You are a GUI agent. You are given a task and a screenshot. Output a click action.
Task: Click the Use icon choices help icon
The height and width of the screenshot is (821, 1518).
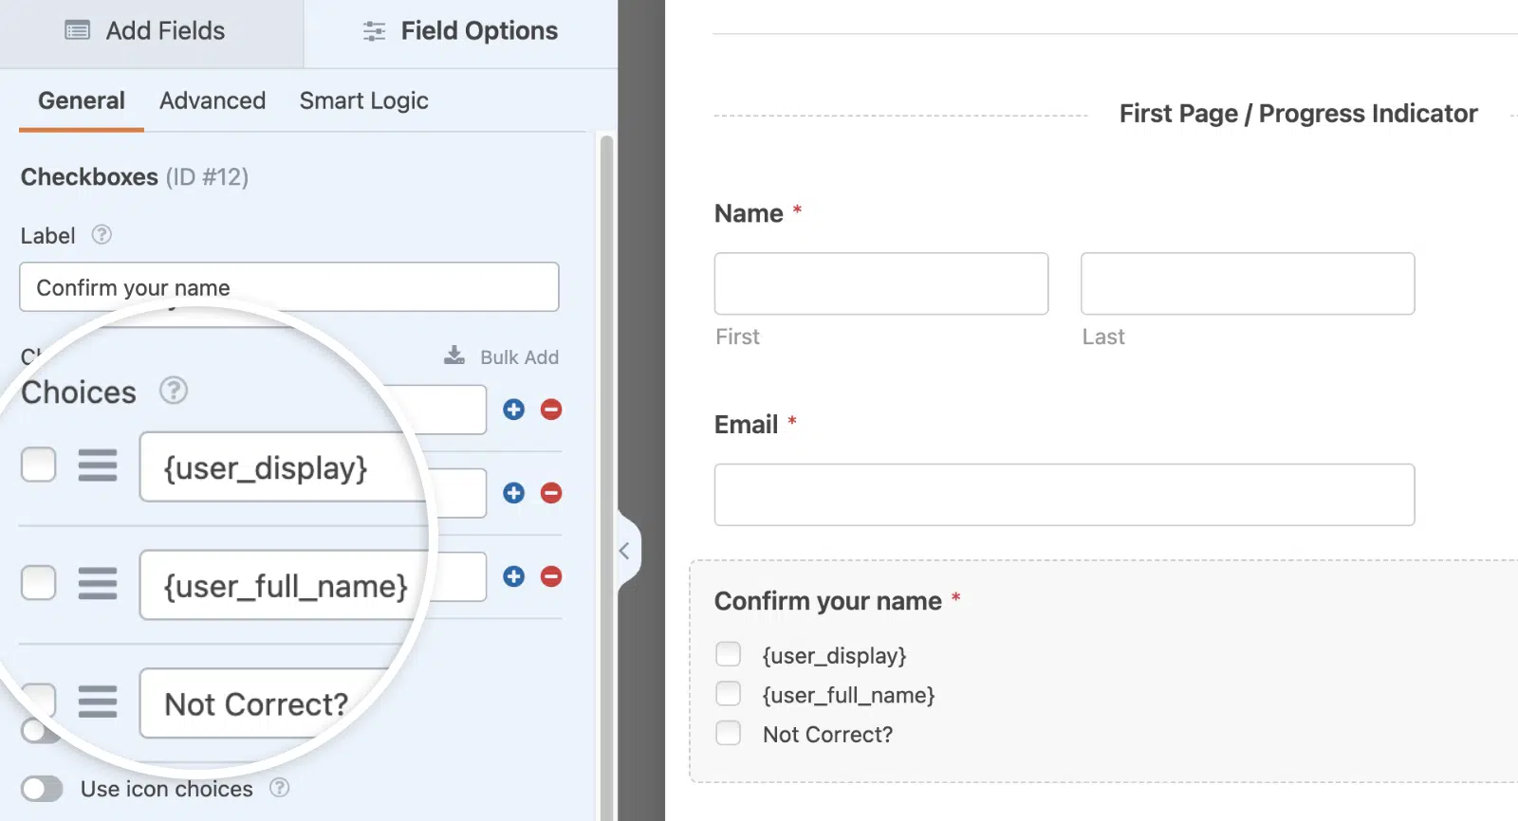(279, 788)
